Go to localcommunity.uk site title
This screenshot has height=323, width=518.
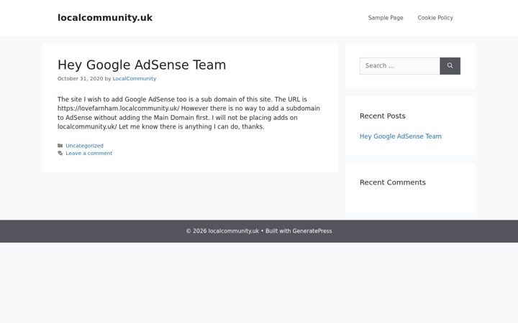(x=105, y=18)
